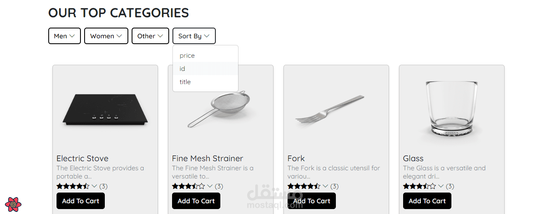
Task: Expand rating chevron on Electric Stove card
Action: (x=94, y=186)
